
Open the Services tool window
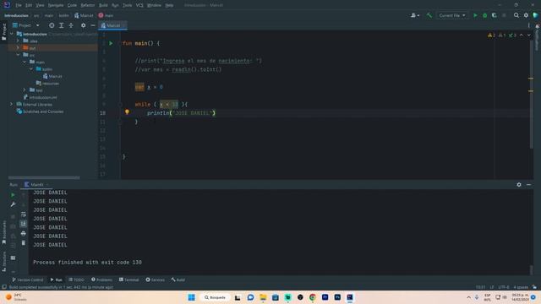pos(155,280)
